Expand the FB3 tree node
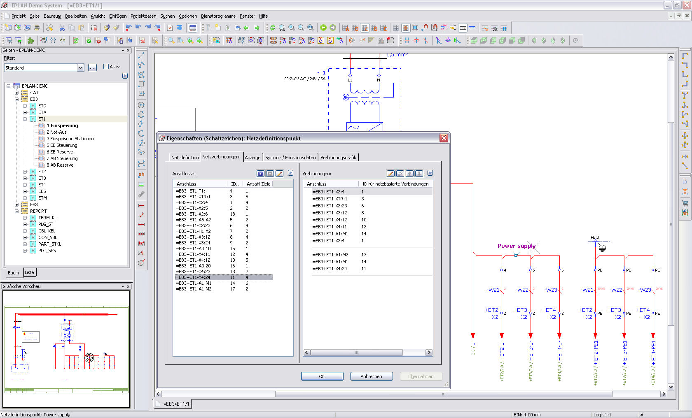This screenshot has height=418, width=692. point(17,204)
